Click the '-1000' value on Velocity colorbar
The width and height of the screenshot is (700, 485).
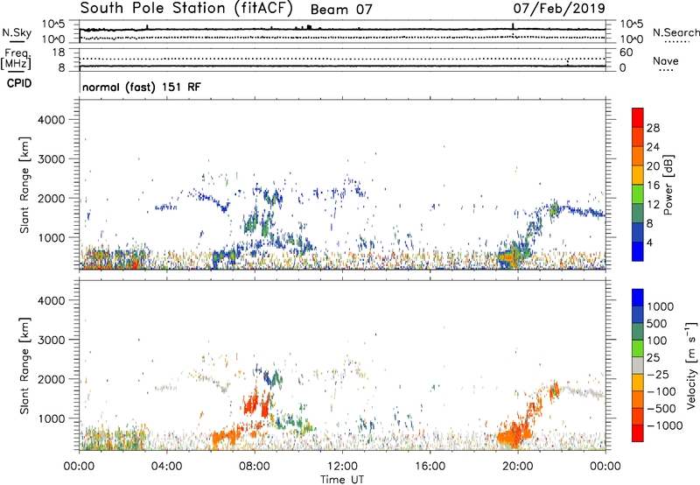[x=665, y=425]
